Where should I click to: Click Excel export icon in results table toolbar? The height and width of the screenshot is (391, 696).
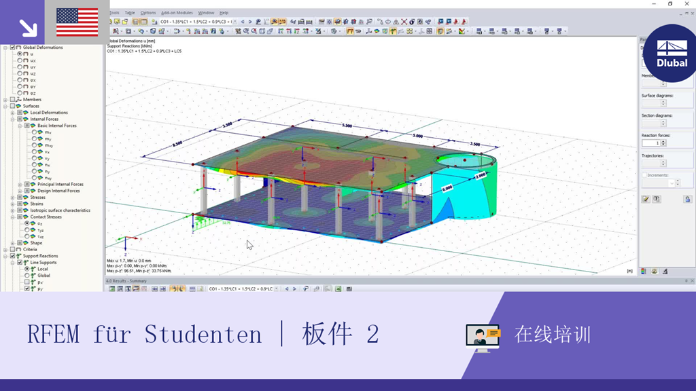[x=338, y=289]
